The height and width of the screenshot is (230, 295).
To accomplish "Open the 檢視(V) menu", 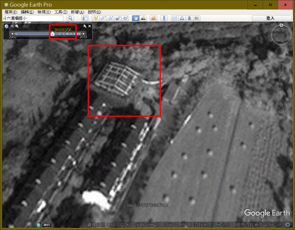I will click(44, 12).
